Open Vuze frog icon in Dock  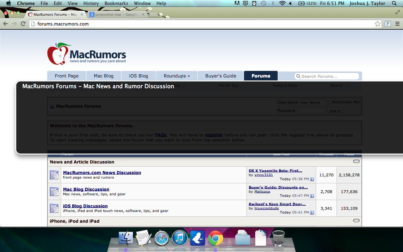pyautogui.click(x=198, y=238)
